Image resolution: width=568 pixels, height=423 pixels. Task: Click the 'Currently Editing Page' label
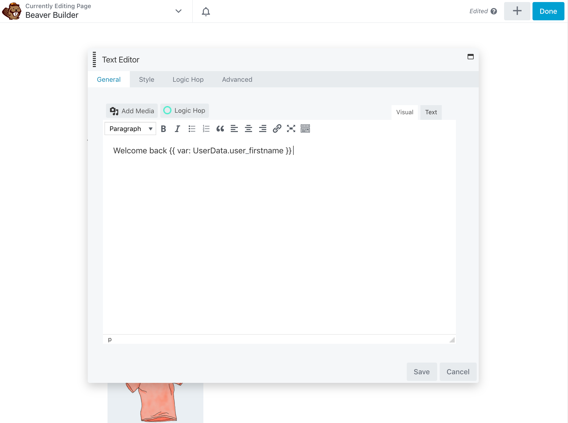pos(58,6)
